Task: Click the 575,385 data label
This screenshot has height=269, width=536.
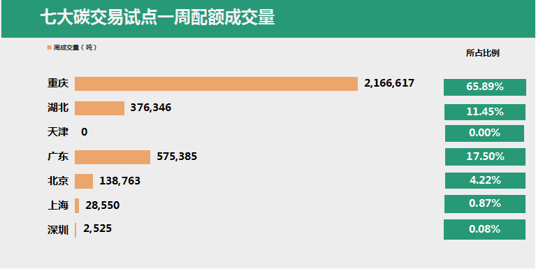Action: tap(177, 157)
